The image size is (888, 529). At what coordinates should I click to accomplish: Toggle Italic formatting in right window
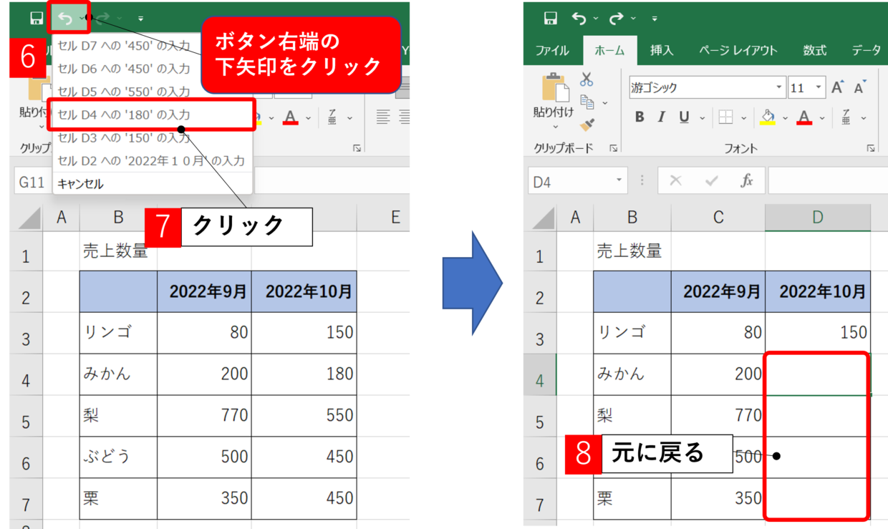pyautogui.click(x=662, y=117)
